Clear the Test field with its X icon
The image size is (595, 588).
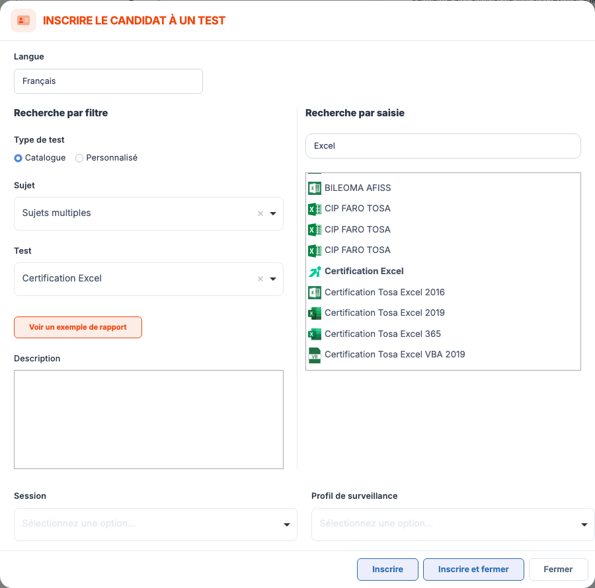(x=260, y=279)
